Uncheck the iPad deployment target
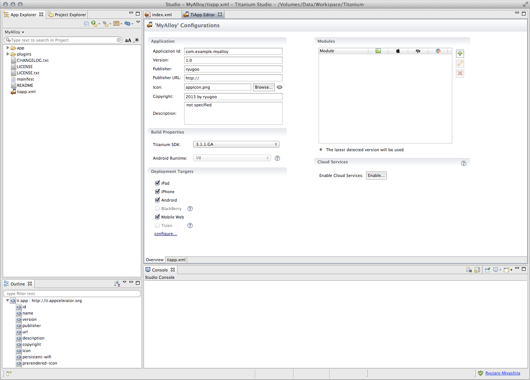This screenshot has width=530, height=380. click(157, 183)
